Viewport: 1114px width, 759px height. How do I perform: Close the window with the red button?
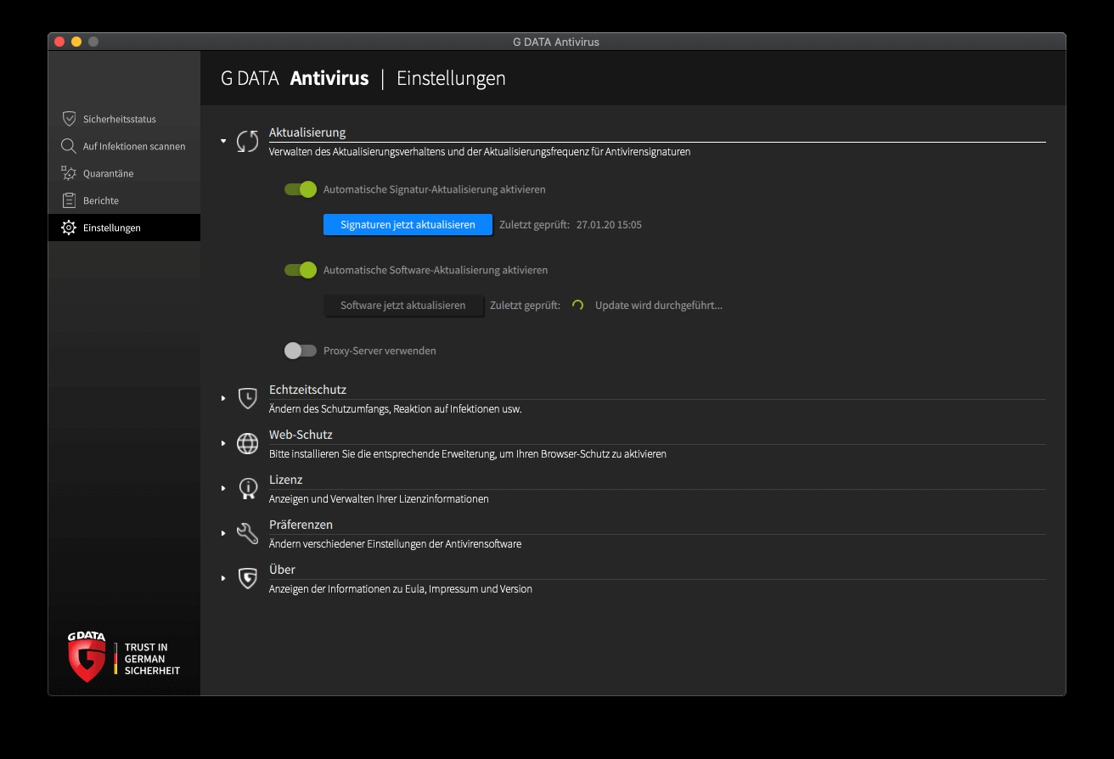pyautogui.click(x=59, y=42)
